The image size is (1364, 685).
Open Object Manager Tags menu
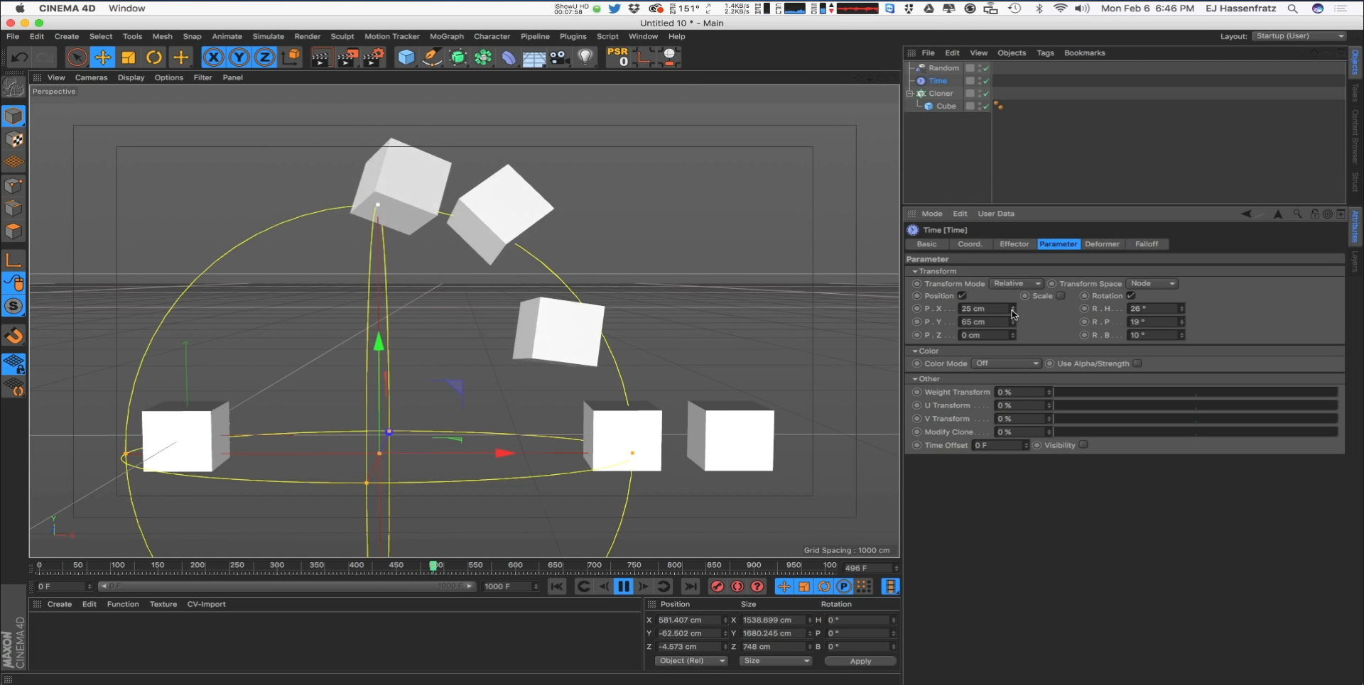tap(1044, 53)
